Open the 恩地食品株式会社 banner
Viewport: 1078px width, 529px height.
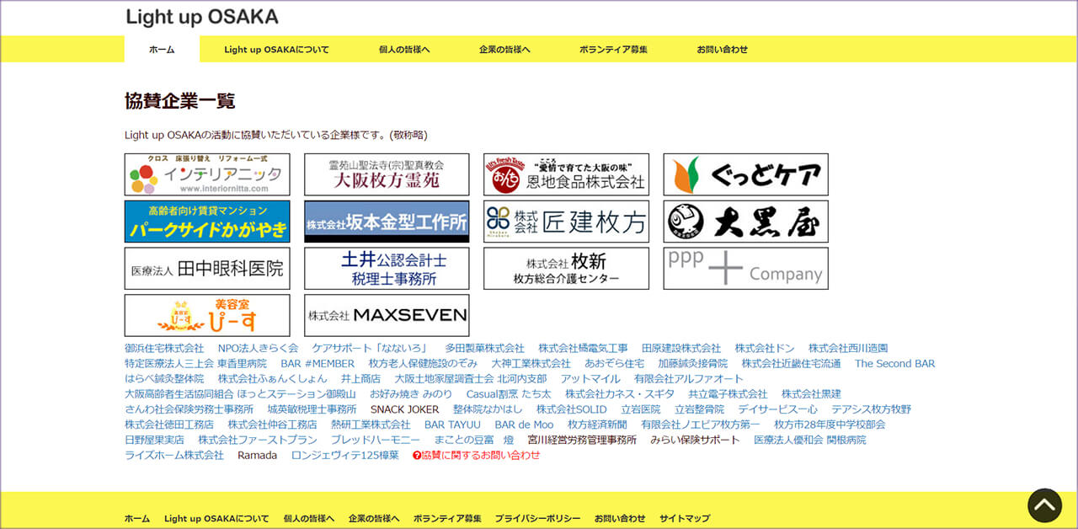point(566,174)
